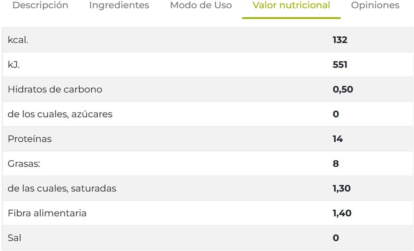Click the Proteínas row label
414x251 pixels.
(x=30, y=139)
